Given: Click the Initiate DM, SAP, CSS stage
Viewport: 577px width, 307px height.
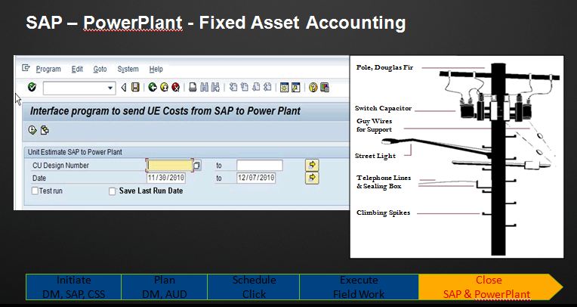Looking at the screenshot, I should point(73,287).
